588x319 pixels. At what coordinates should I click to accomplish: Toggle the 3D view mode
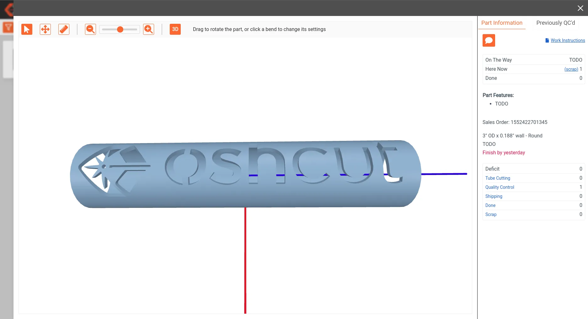pos(175,29)
